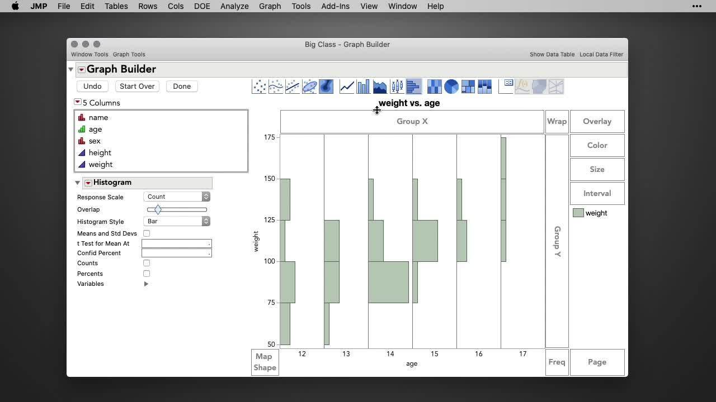Select the Map Shapes element icon
716x402 pixels.
(539, 87)
